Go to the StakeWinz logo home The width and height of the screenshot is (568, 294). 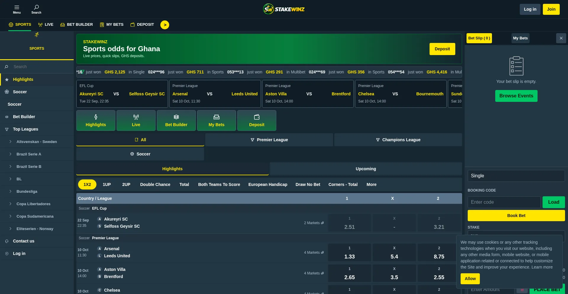tap(284, 9)
